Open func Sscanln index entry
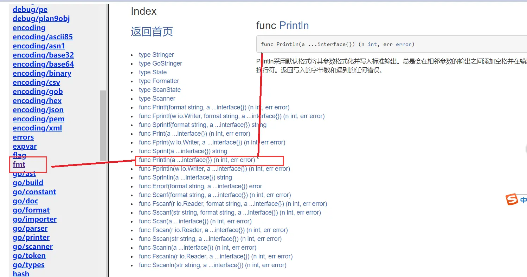 tap(212, 265)
